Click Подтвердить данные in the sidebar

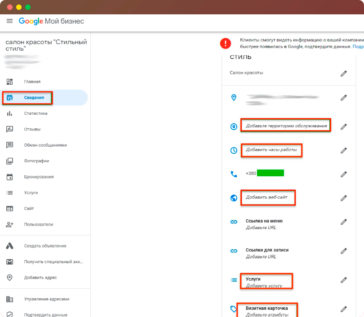pos(46,315)
